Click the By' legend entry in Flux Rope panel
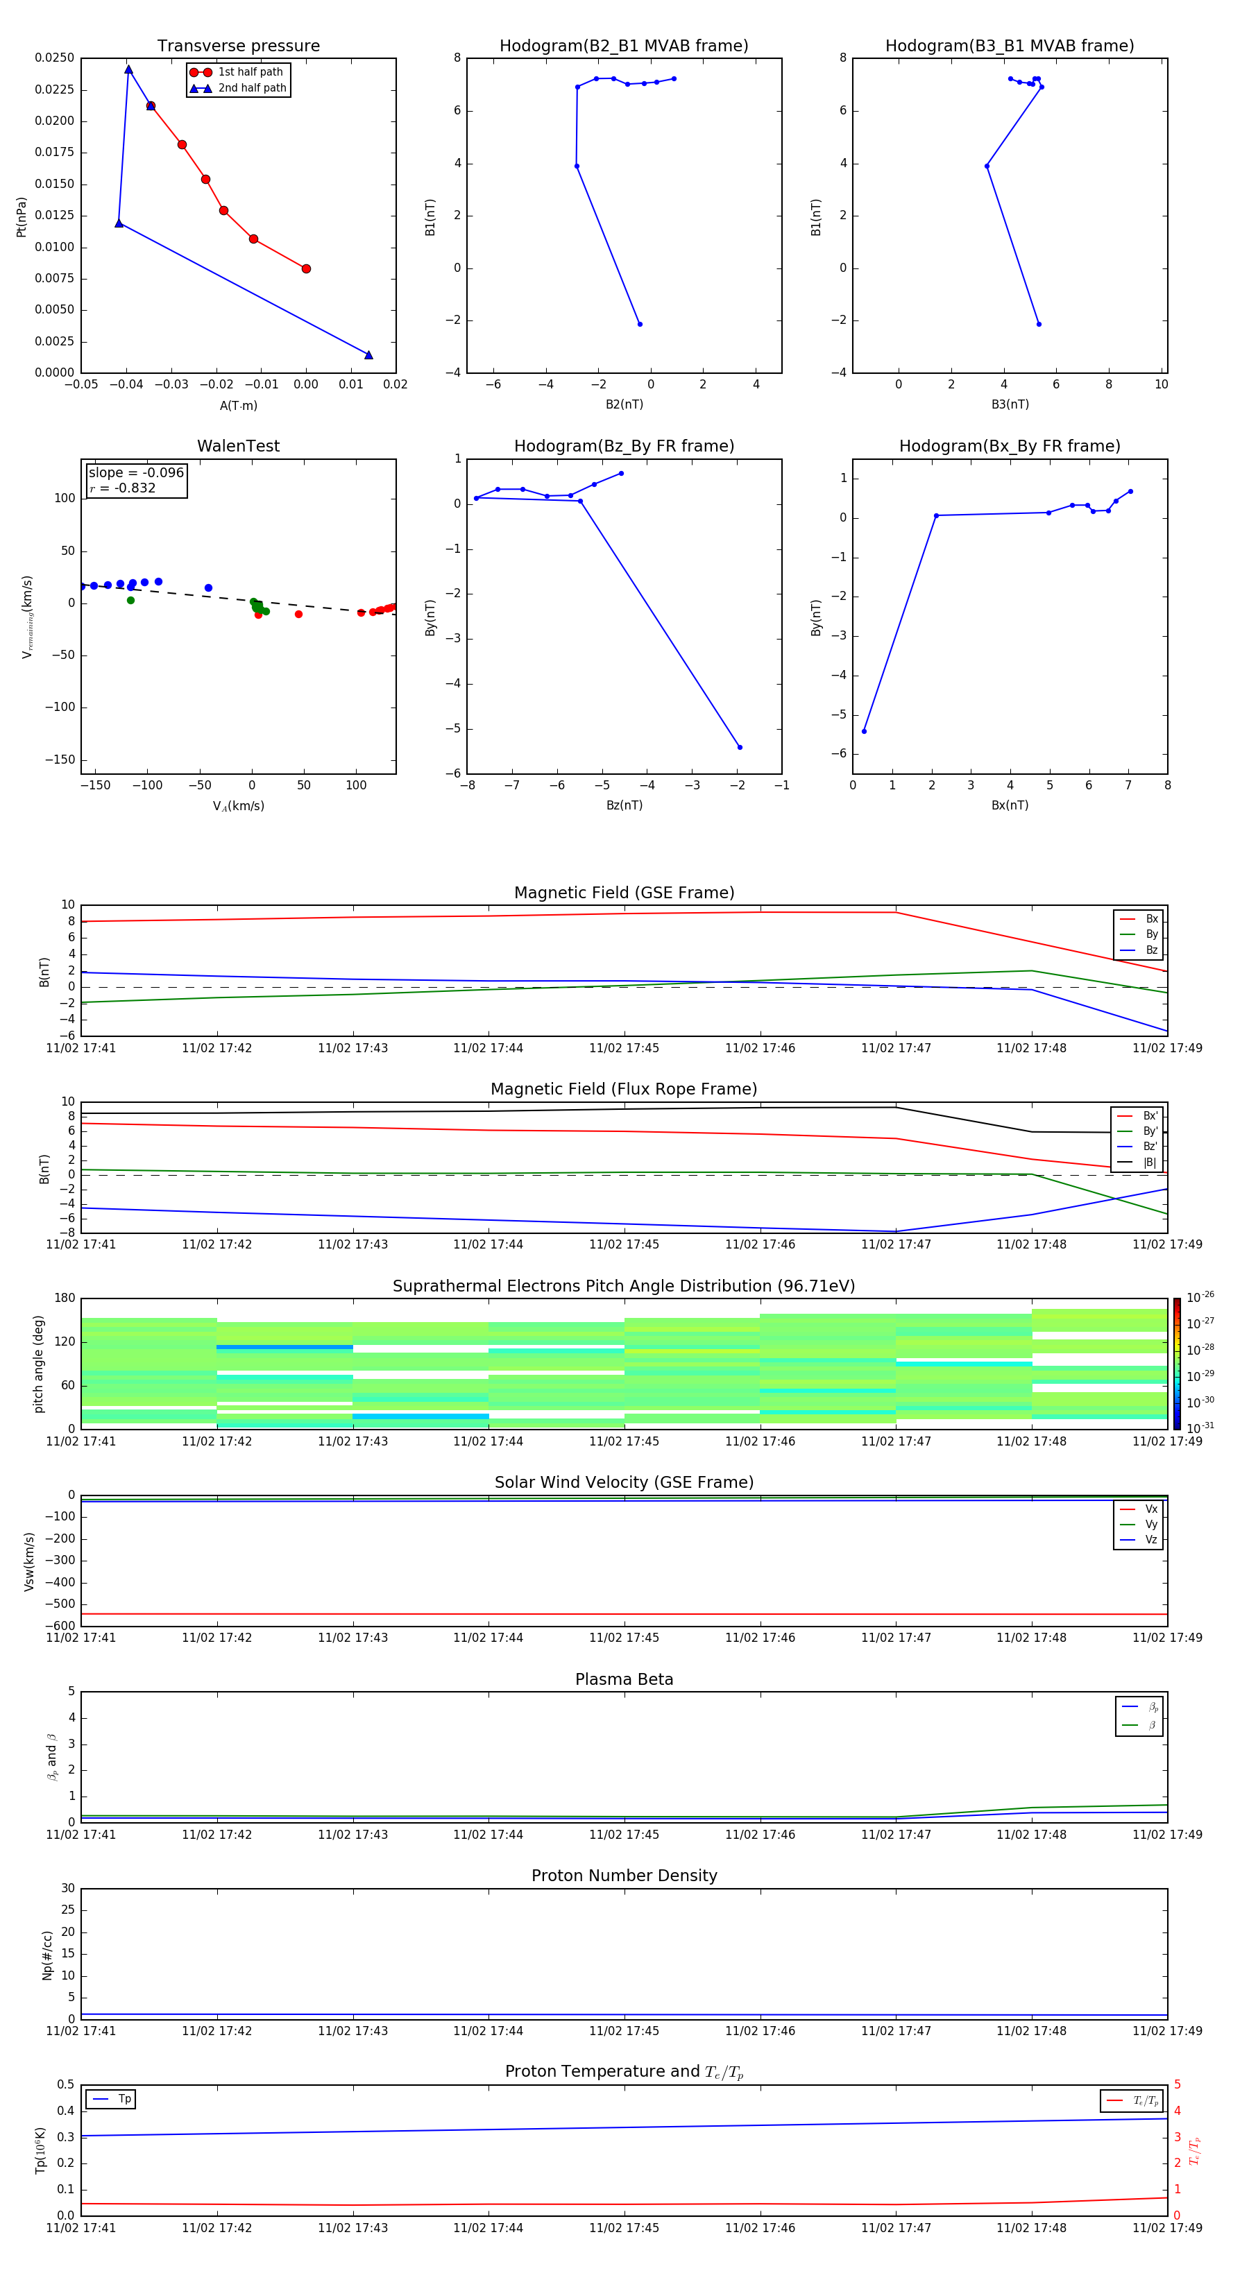Viewport: 1249px width, 2289px height. pos(1137,1131)
